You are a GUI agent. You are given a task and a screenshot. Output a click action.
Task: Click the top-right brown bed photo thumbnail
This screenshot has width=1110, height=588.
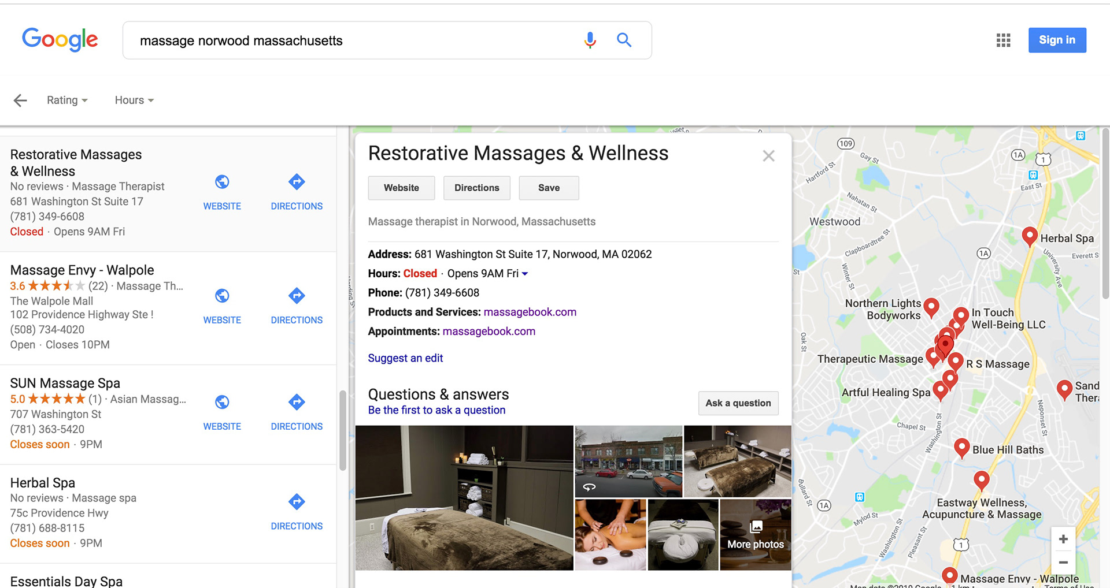coord(737,462)
